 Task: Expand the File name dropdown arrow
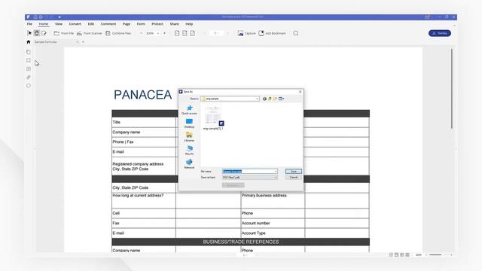click(276, 171)
